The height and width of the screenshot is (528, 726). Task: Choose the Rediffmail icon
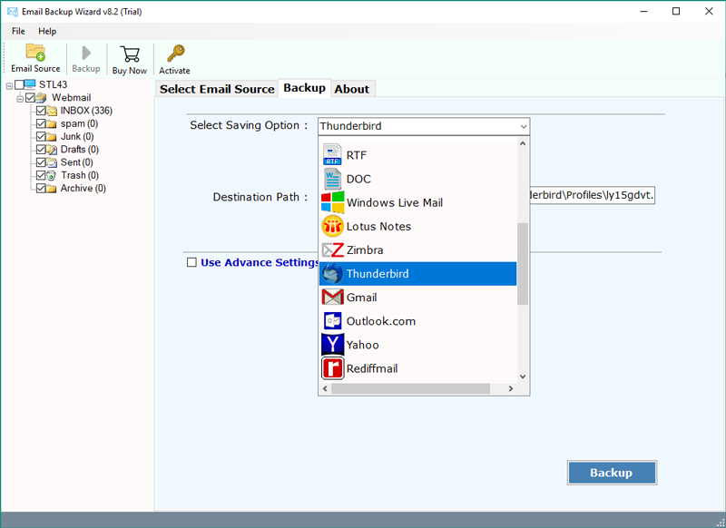point(332,368)
